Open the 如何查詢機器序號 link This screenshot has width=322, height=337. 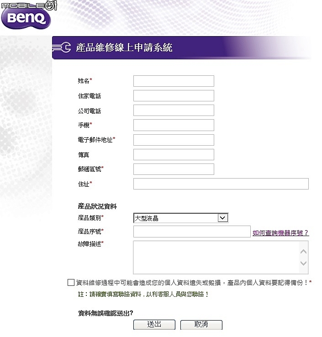[281, 233]
